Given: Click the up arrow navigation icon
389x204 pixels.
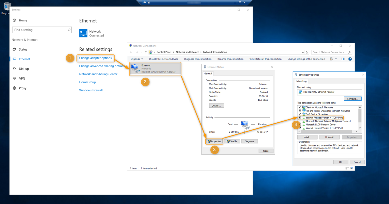Looking at the screenshot, I should (x=146, y=52).
